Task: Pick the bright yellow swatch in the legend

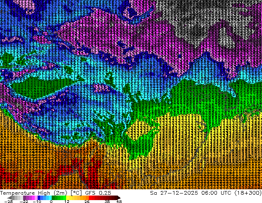Action: click(x=67, y=198)
